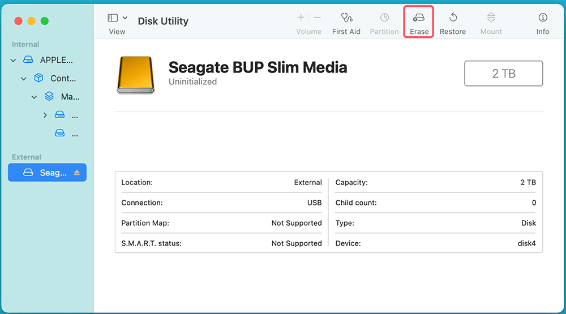Add a volume with plus icon

click(x=301, y=18)
